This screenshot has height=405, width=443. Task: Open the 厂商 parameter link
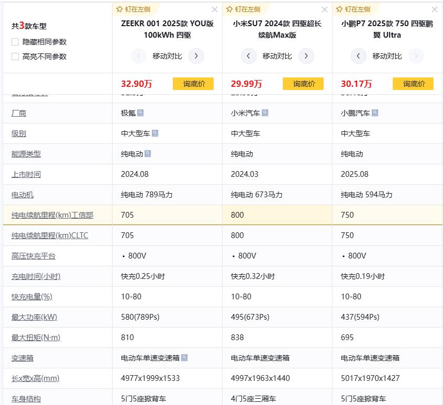tap(19, 113)
